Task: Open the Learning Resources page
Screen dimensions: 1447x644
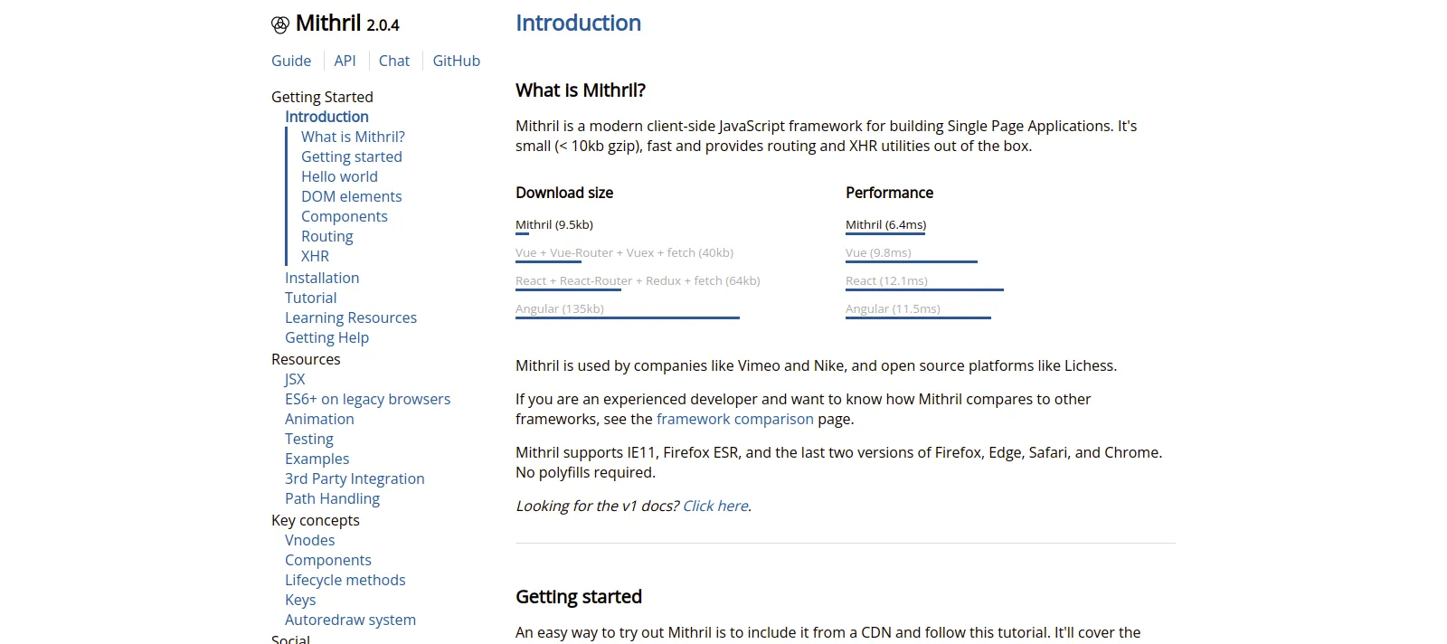Action: coord(351,317)
